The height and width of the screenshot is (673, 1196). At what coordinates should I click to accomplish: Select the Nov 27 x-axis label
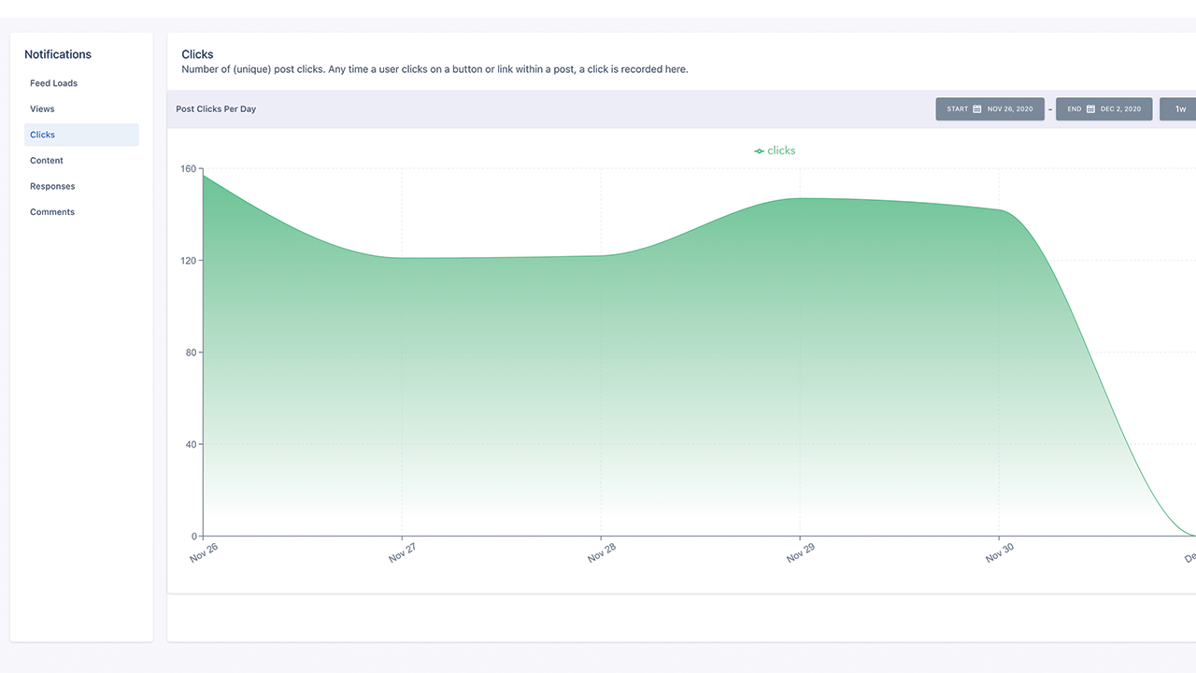pos(403,553)
